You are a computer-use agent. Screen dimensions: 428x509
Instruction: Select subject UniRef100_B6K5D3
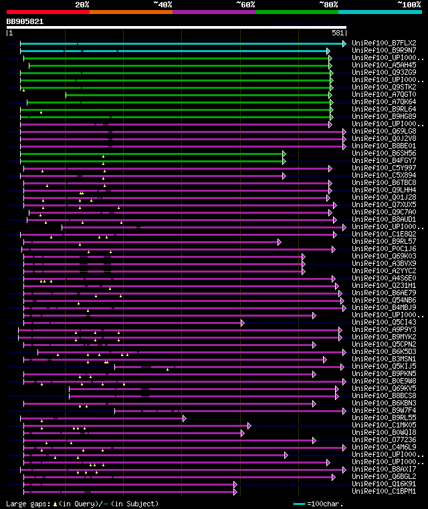coord(384,351)
